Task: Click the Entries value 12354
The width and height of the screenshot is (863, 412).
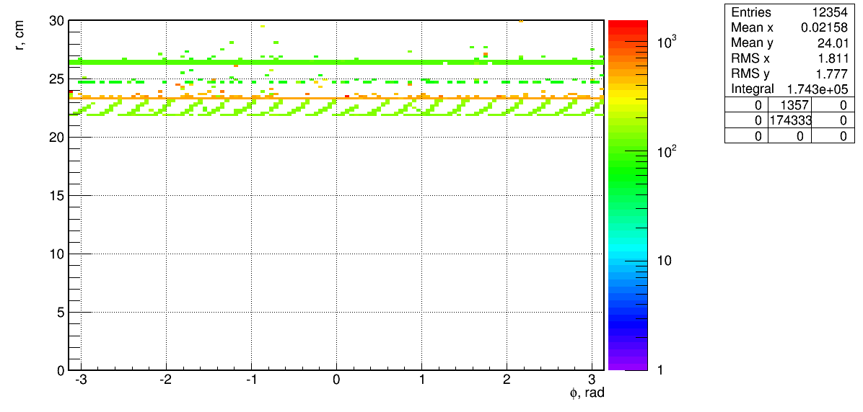Action: click(x=829, y=13)
